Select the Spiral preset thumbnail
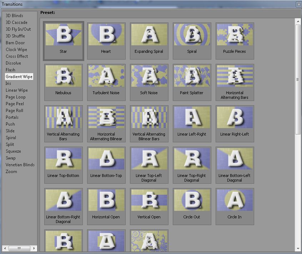The height and width of the screenshot is (254, 302). pyautogui.click(x=192, y=41)
